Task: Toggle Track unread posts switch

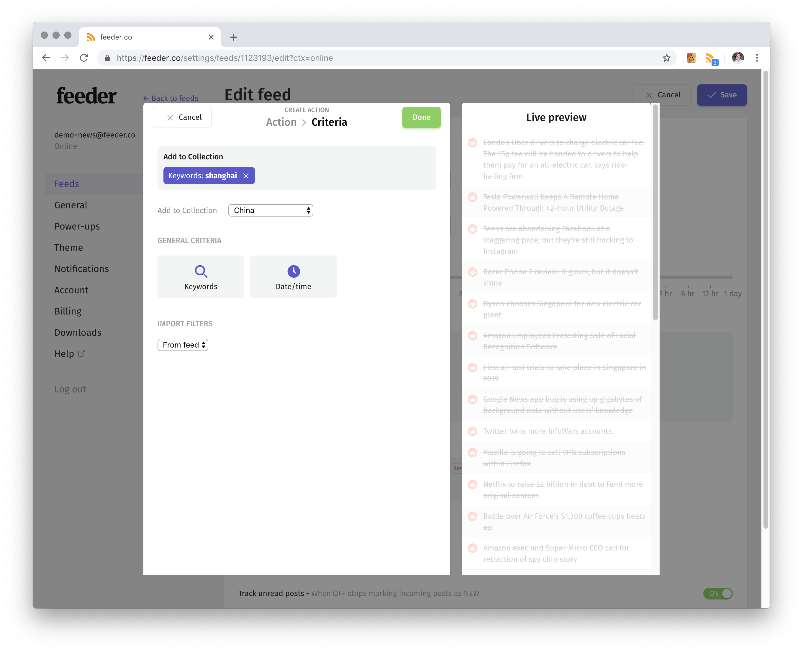Action: click(x=717, y=593)
